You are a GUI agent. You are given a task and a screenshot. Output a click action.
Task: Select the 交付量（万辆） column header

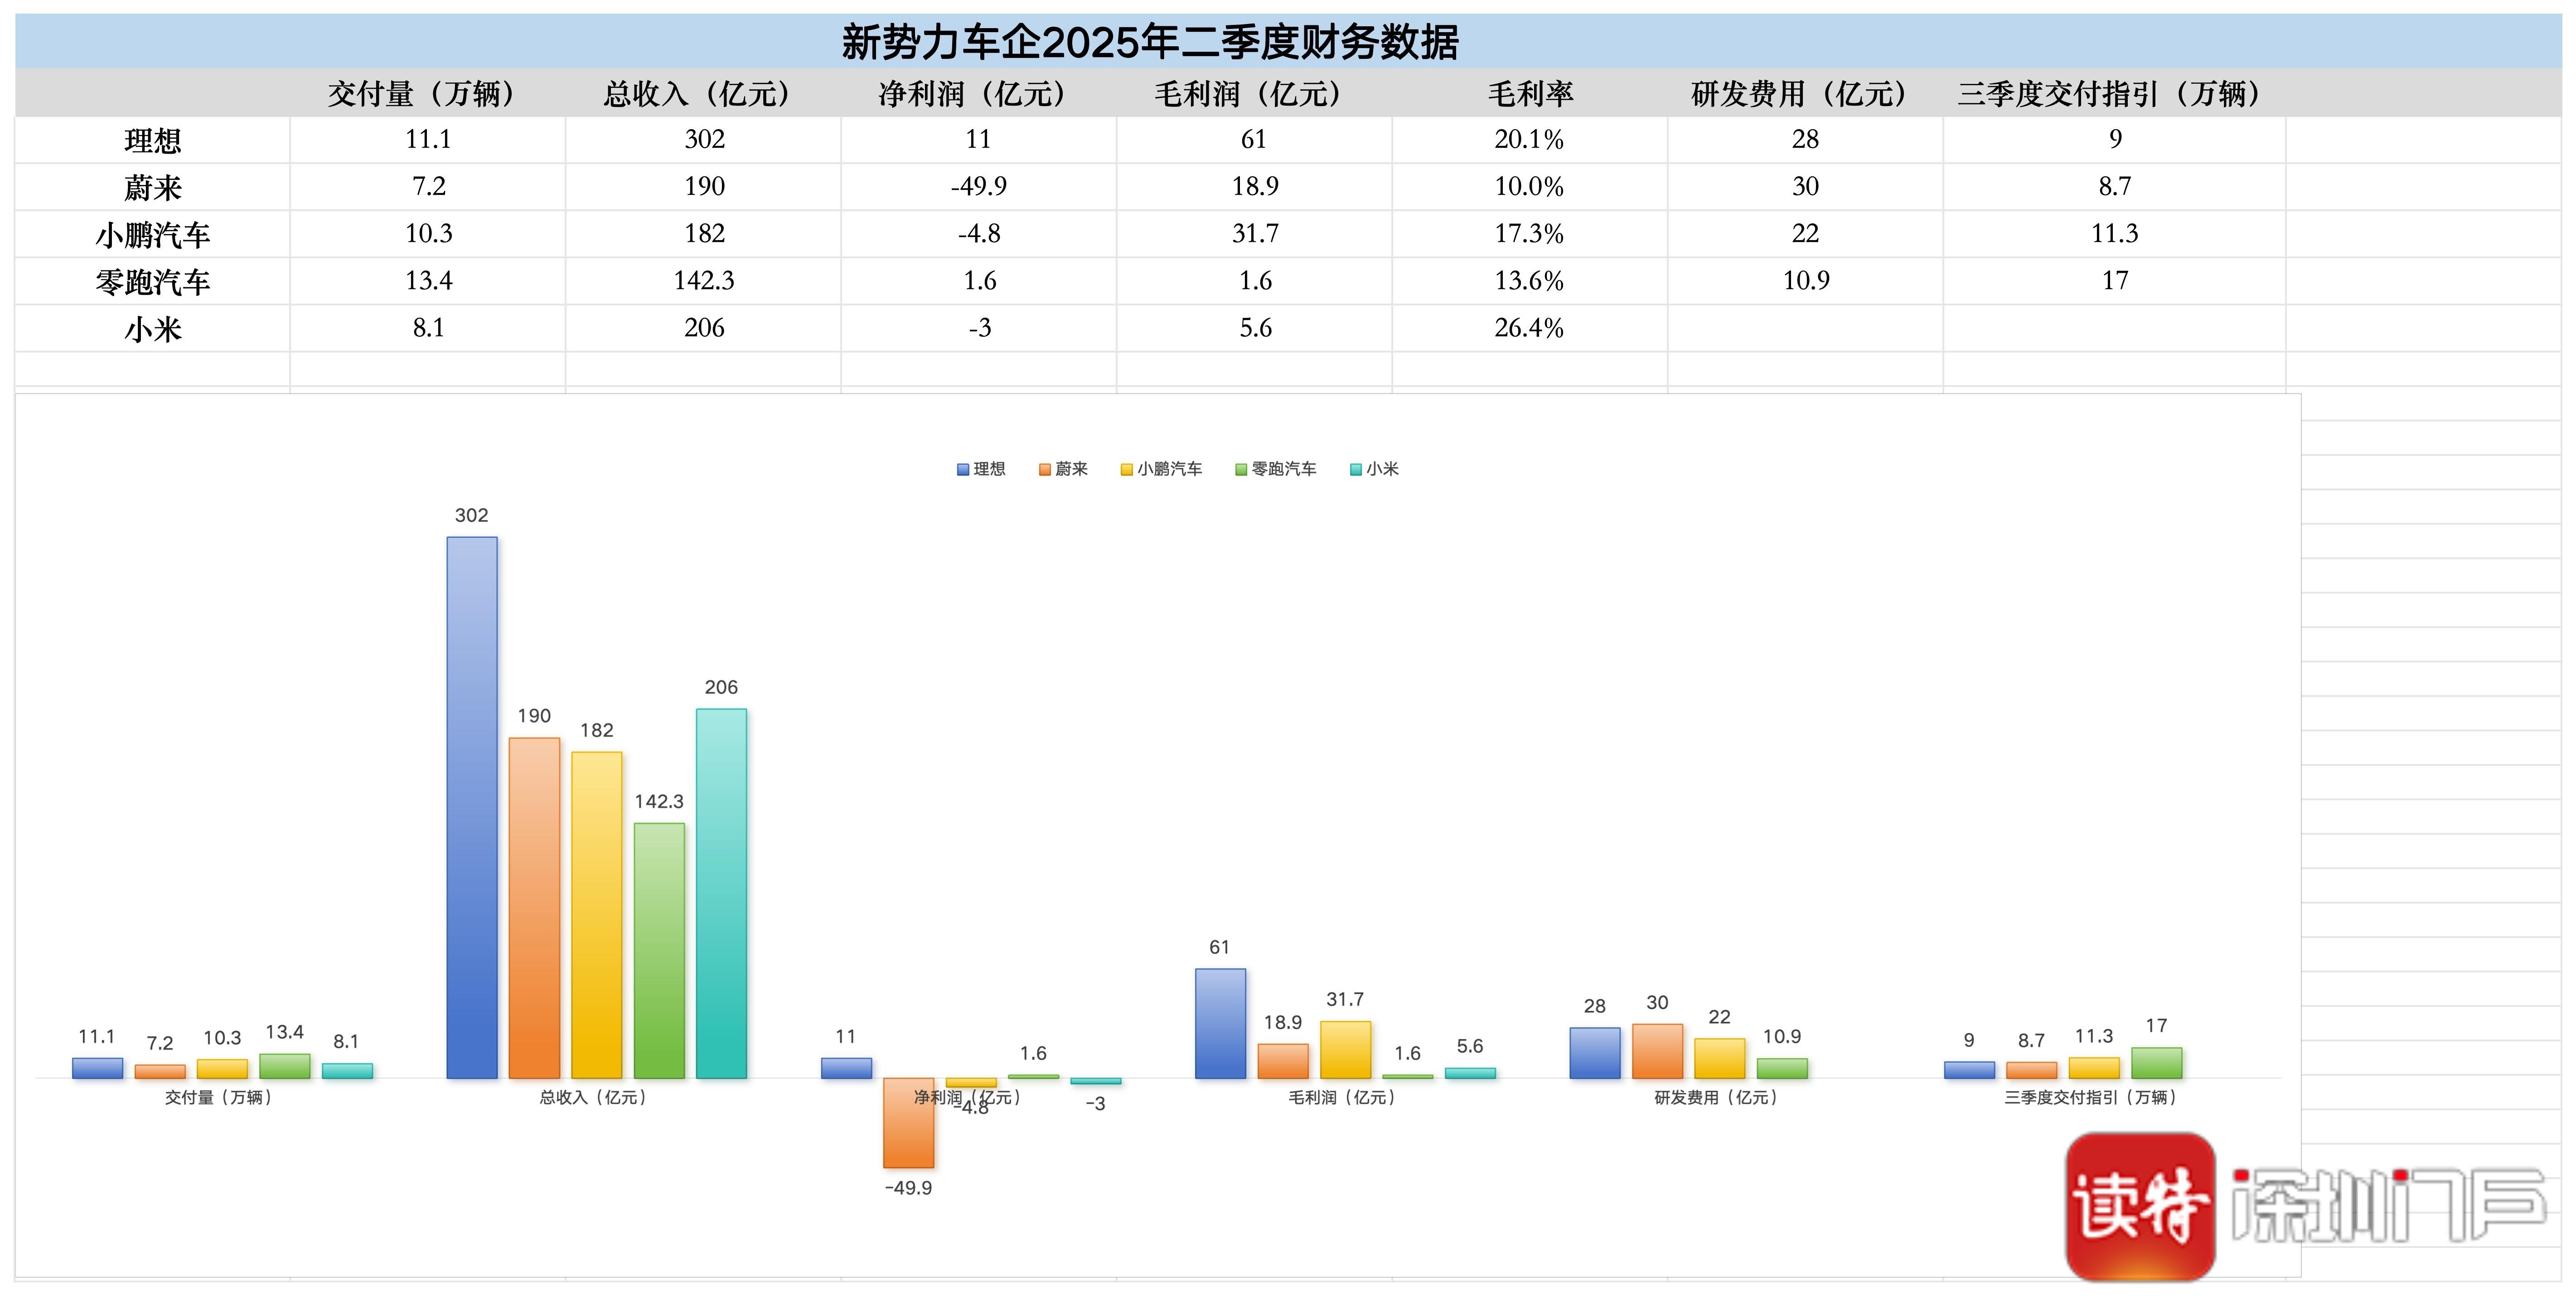pyautogui.click(x=428, y=93)
